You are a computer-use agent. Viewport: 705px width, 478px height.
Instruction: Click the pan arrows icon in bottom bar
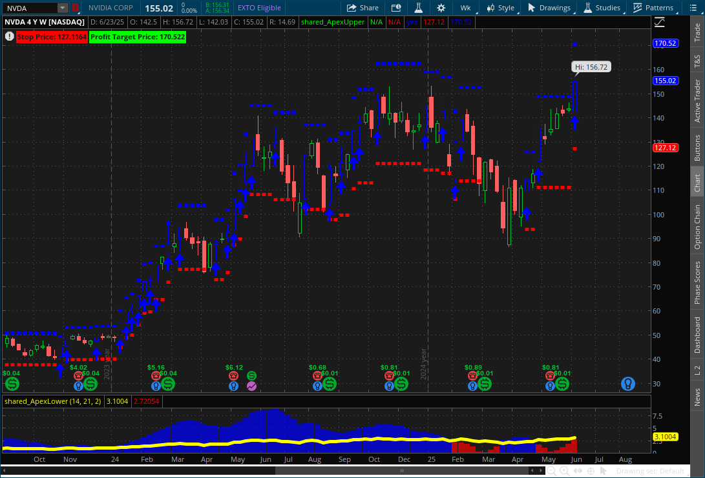click(578, 471)
